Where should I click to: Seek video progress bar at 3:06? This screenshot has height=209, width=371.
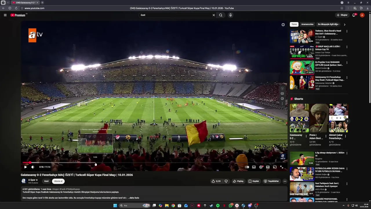click(x=95, y=163)
